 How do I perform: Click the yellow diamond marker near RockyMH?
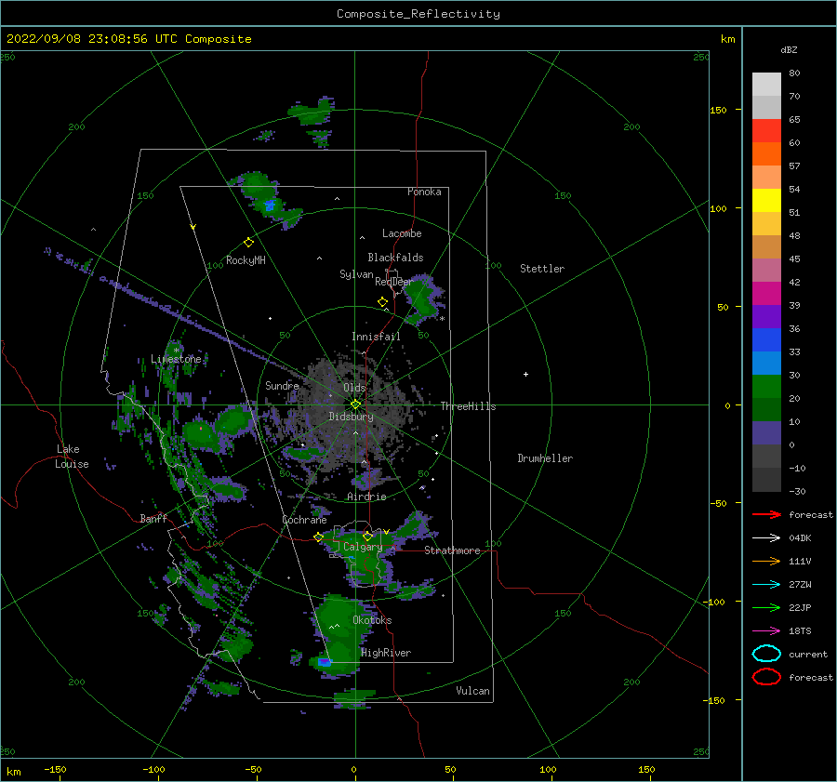tap(248, 243)
